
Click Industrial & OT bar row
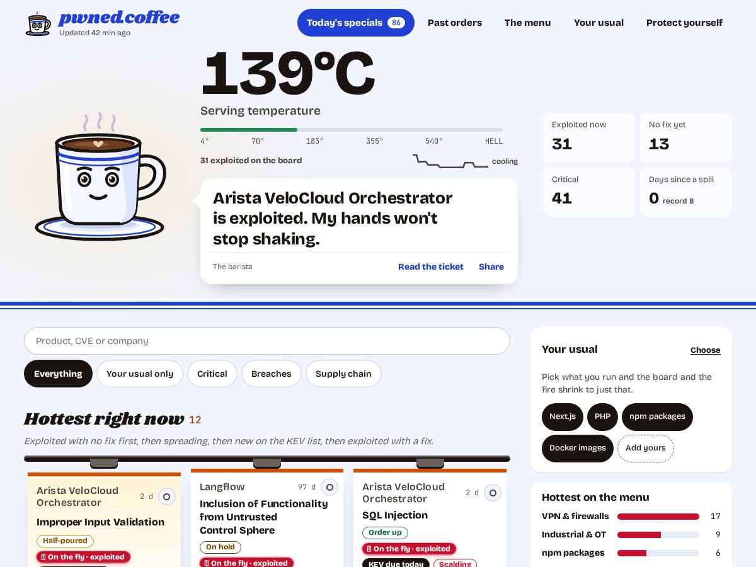pos(631,535)
